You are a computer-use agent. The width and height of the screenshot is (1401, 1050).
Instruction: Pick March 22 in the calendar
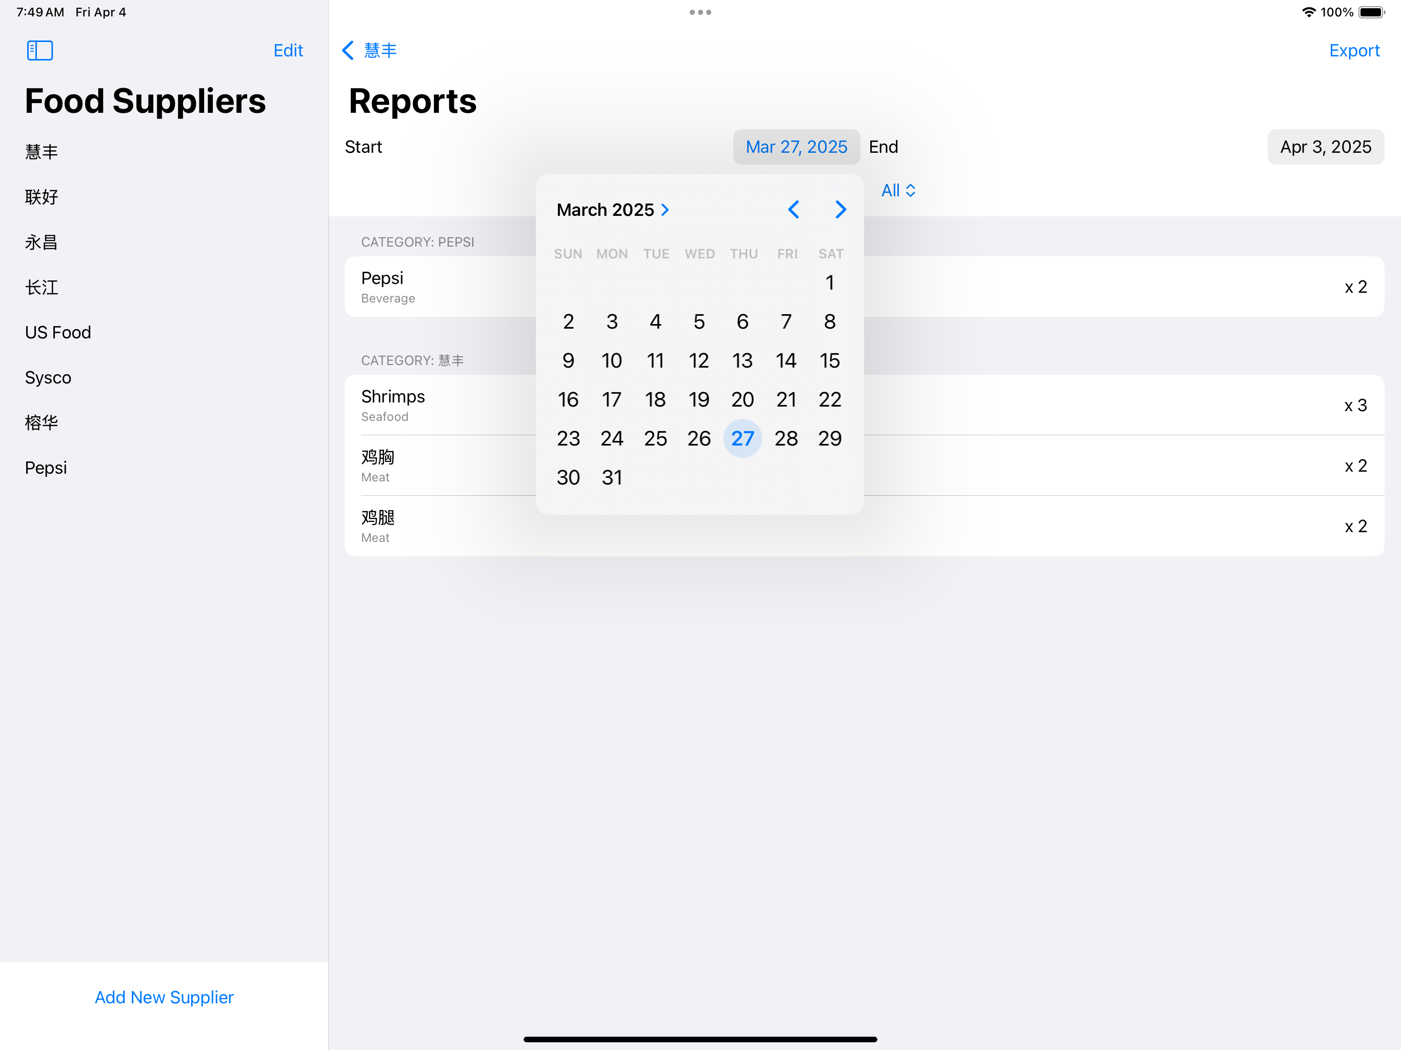pyautogui.click(x=830, y=399)
